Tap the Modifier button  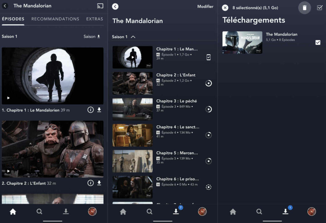click(205, 6)
